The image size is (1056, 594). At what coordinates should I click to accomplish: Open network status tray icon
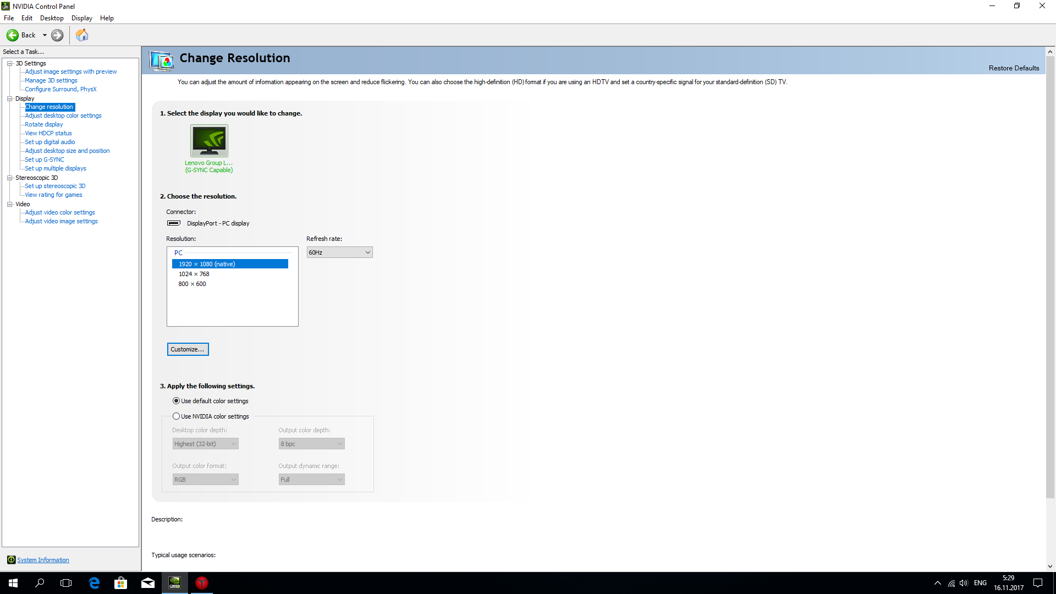952,583
